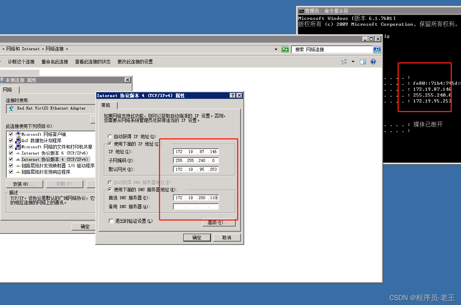Image resolution: width=461 pixels, height=305 pixels.
Task: Click the help ? button in IPv4 dialog title
Action: click(233, 96)
